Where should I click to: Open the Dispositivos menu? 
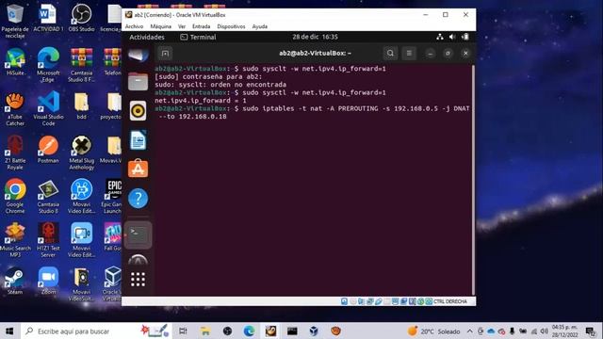click(231, 26)
